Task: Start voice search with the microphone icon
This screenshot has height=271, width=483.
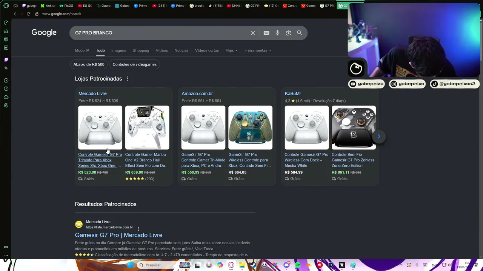Action: pyautogui.click(x=277, y=33)
